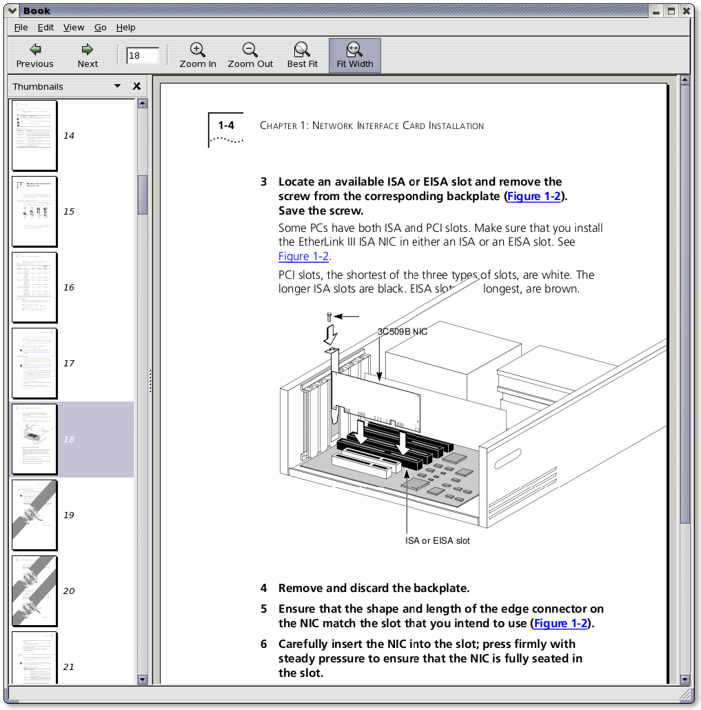Click the Zoom Out magnifier

point(250,50)
